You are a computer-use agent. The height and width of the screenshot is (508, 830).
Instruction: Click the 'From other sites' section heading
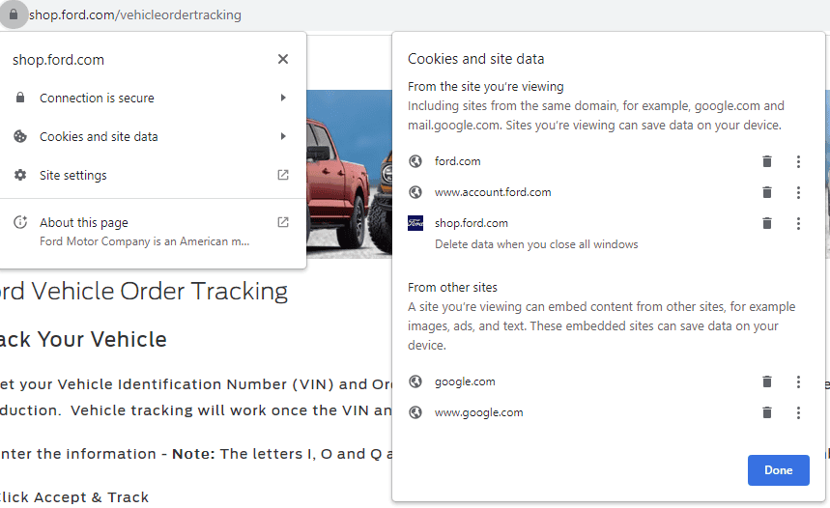pyautogui.click(x=452, y=288)
